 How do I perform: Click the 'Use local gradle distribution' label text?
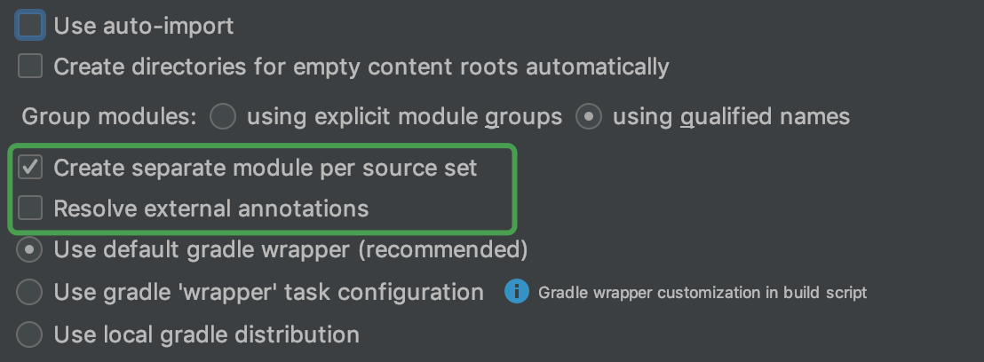coord(207,334)
